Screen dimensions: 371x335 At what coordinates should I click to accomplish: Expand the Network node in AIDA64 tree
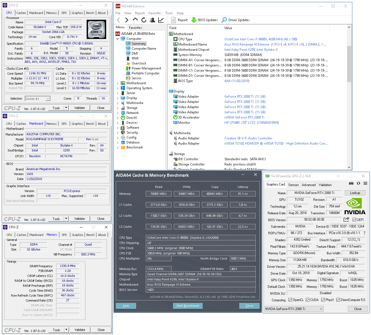(118, 113)
